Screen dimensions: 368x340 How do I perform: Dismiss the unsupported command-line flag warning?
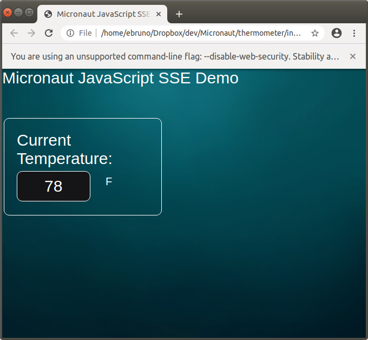tap(352, 56)
